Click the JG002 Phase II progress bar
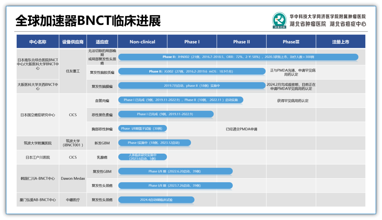Screen dimensions: 382x220 (191, 71)
